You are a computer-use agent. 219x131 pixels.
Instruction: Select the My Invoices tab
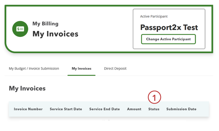pos(81,69)
